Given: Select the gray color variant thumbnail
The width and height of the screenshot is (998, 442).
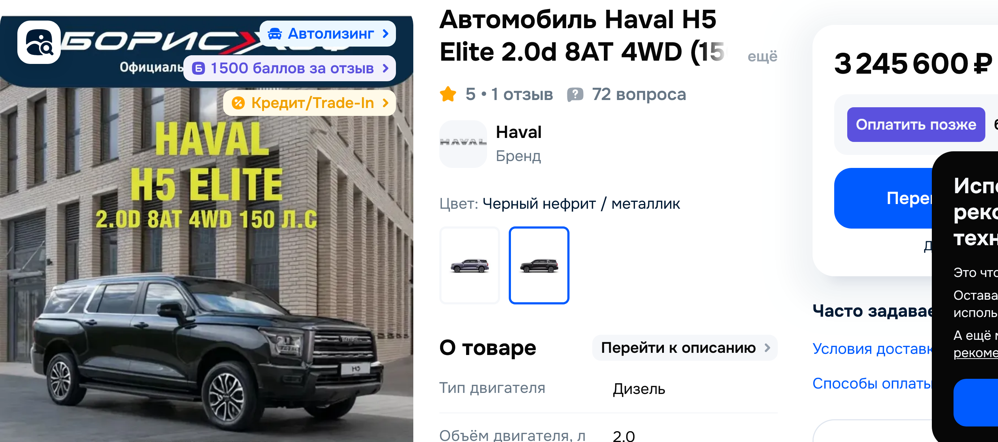Looking at the screenshot, I should (470, 265).
